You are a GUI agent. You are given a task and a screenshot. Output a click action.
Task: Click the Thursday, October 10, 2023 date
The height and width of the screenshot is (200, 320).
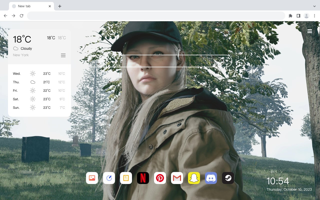pos(289,189)
